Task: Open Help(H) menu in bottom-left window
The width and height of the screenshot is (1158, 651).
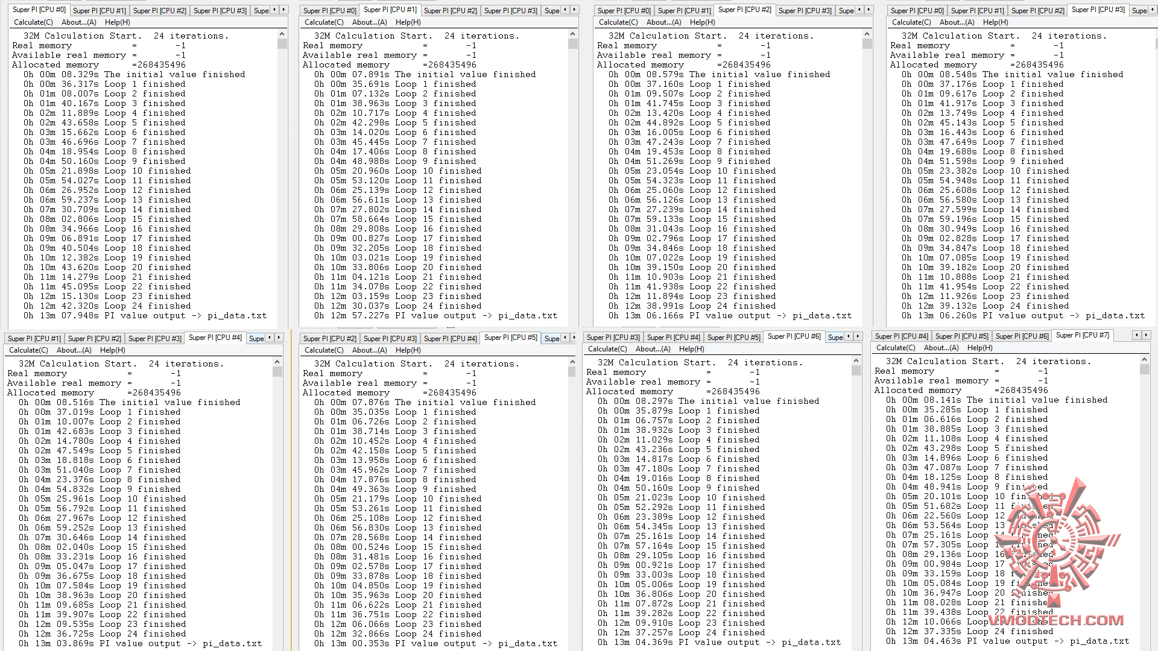Action: click(112, 350)
